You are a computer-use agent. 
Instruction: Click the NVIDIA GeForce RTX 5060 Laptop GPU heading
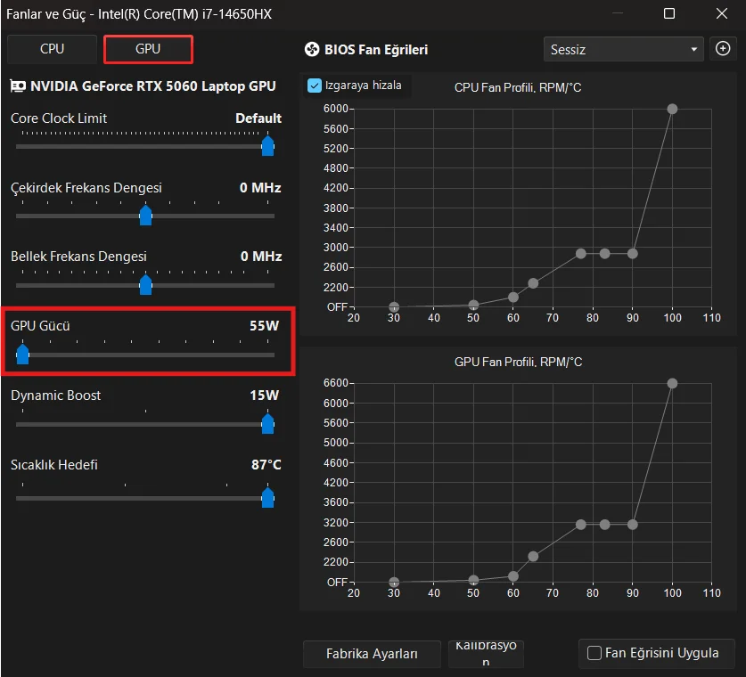pyautogui.click(x=152, y=86)
